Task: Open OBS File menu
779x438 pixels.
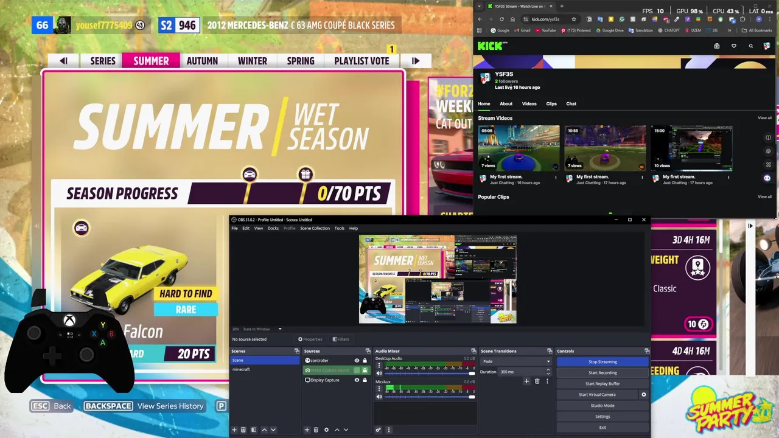Action: (x=234, y=228)
